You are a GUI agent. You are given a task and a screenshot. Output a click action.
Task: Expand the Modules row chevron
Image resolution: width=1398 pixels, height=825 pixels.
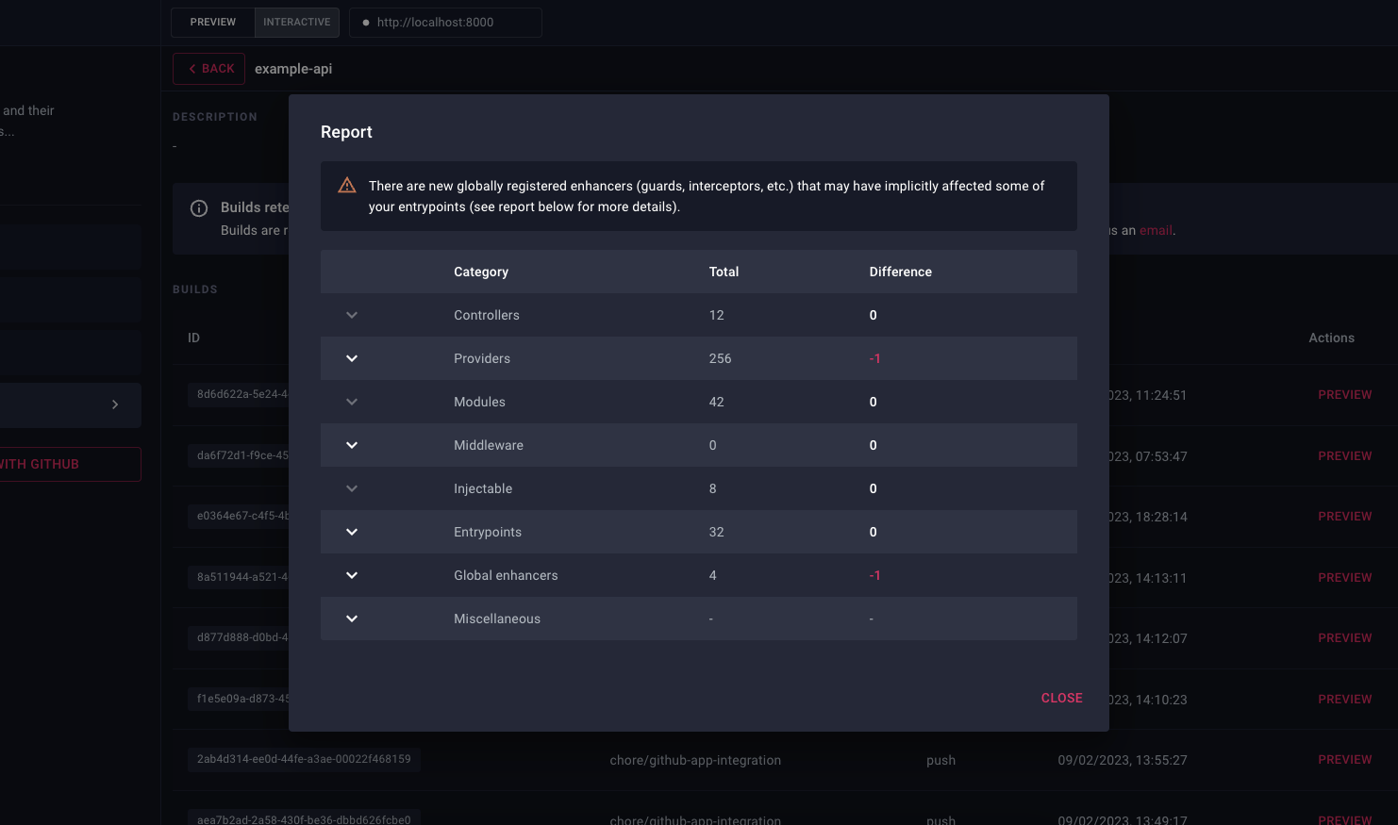[352, 402]
